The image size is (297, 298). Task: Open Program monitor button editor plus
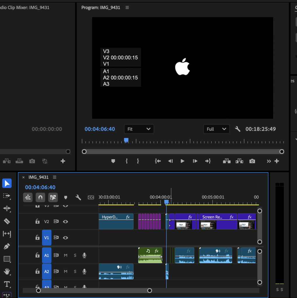point(277,161)
